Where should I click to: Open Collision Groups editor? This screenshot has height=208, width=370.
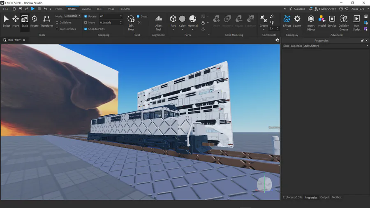pyautogui.click(x=344, y=23)
